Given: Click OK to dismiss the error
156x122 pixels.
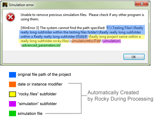Looking at the screenshot, I should pos(134,57).
